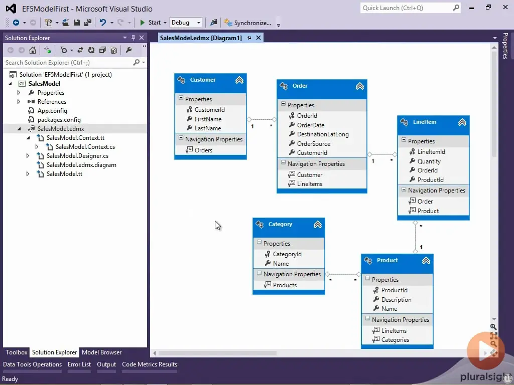Click the New Project toolbar icon
The height and width of the screenshot is (385, 514).
(x=49, y=23)
